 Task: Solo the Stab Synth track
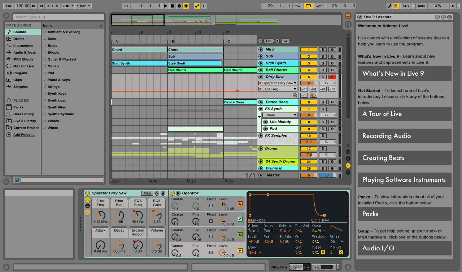pos(323,63)
